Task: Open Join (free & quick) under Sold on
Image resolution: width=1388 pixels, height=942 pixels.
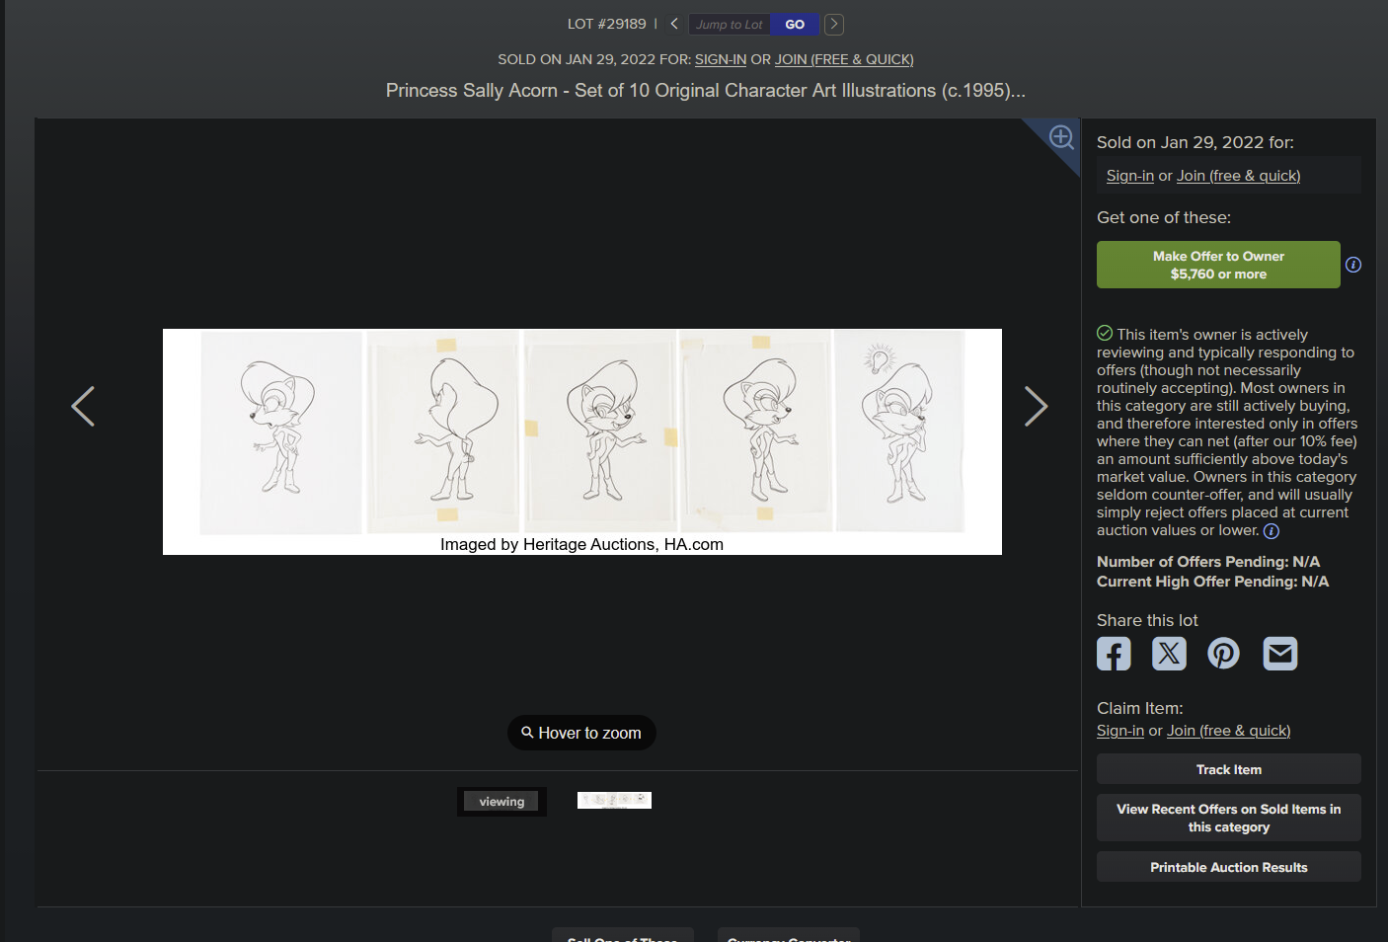Action: coord(1238,176)
